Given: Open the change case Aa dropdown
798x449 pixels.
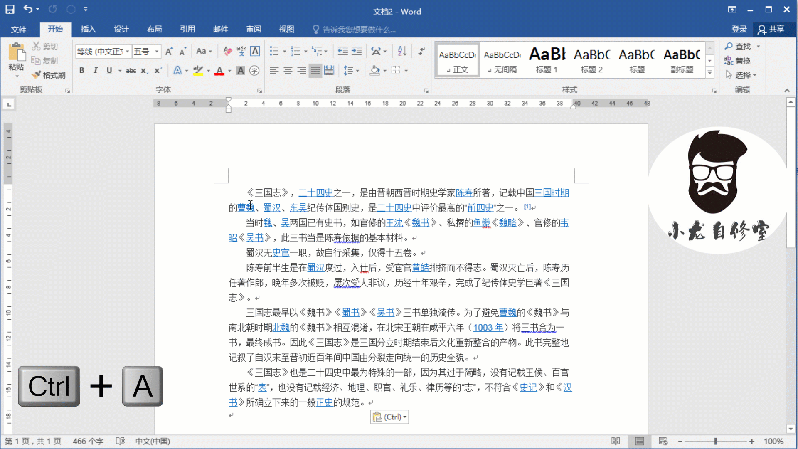Looking at the screenshot, I should [204, 51].
